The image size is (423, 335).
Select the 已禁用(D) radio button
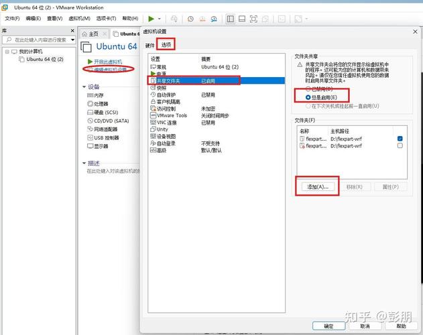click(308, 88)
